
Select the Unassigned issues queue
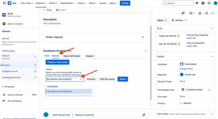click(x=19, y=77)
